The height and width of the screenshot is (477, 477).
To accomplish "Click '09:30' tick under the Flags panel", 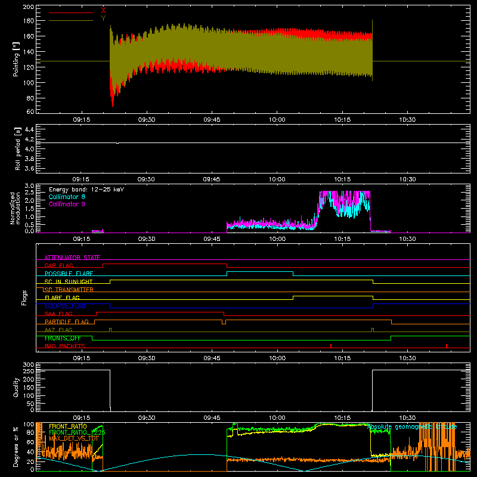I will (x=147, y=358).
